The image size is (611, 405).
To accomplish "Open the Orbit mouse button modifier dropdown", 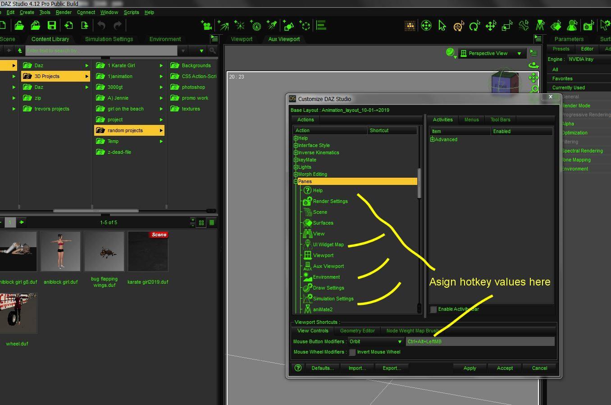I will pos(375,341).
